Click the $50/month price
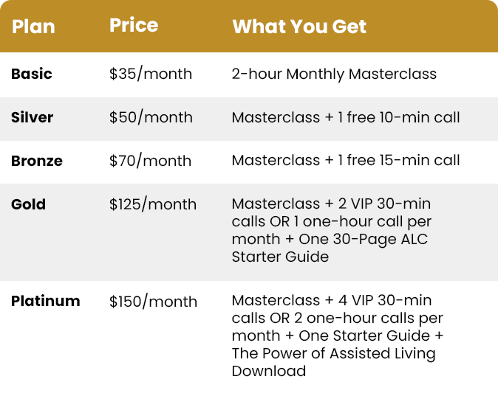 (151, 117)
